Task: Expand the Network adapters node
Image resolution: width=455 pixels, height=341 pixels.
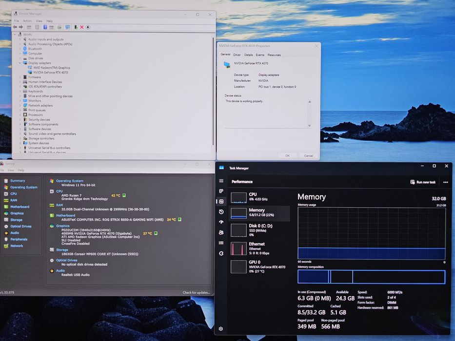Action: (x=20, y=106)
